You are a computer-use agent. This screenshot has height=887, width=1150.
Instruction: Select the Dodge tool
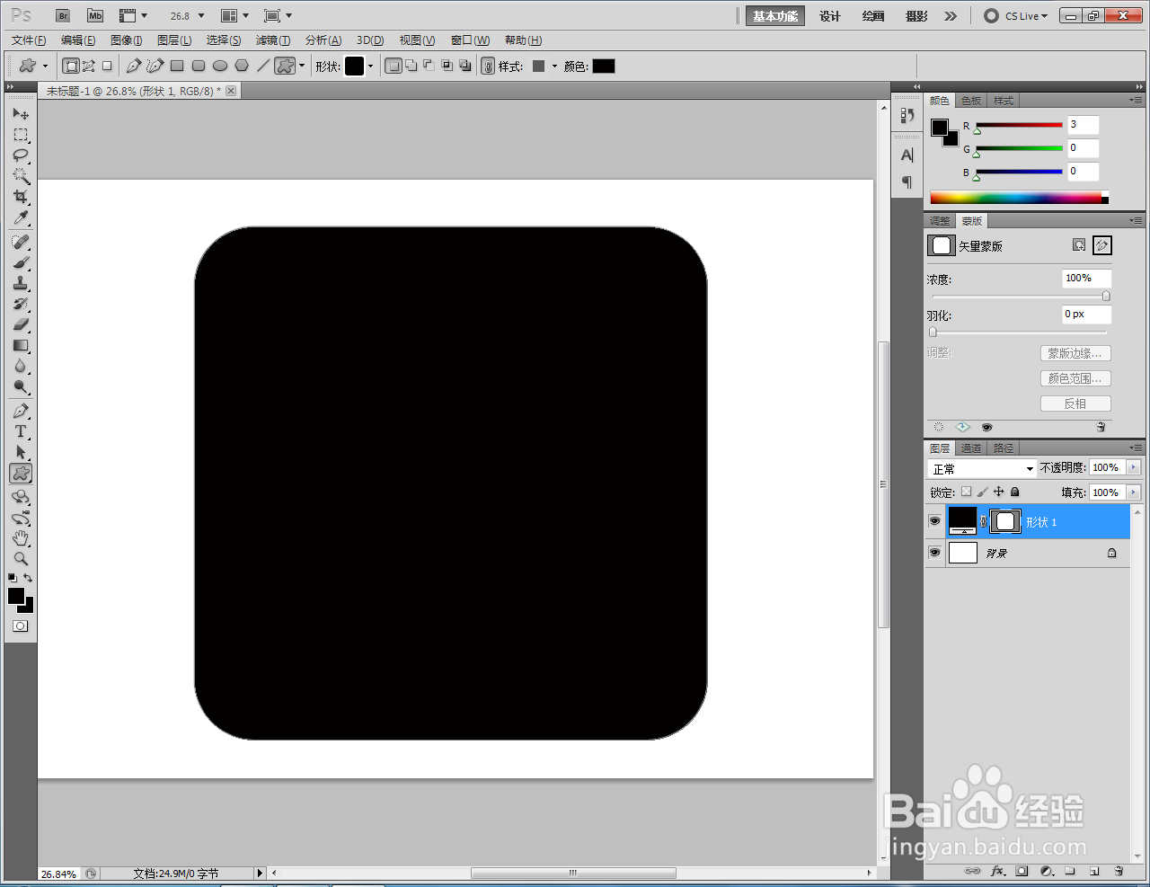point(21,387)
